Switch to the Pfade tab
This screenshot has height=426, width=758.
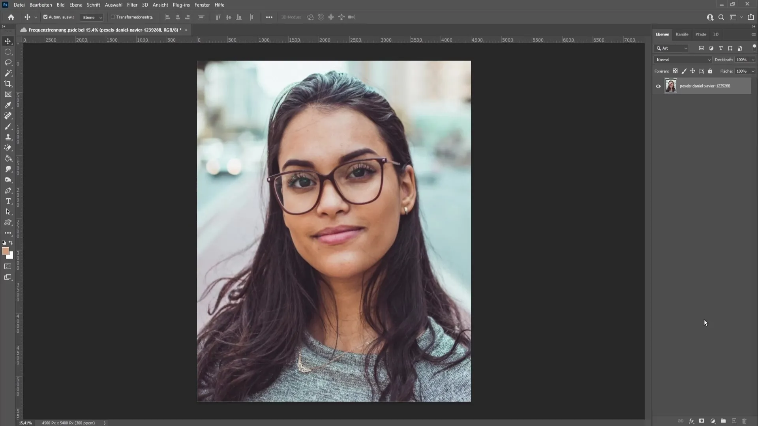click(x=701, y=34)
